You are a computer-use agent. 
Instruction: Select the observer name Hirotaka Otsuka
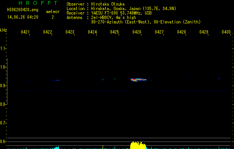tap(108, 4)
